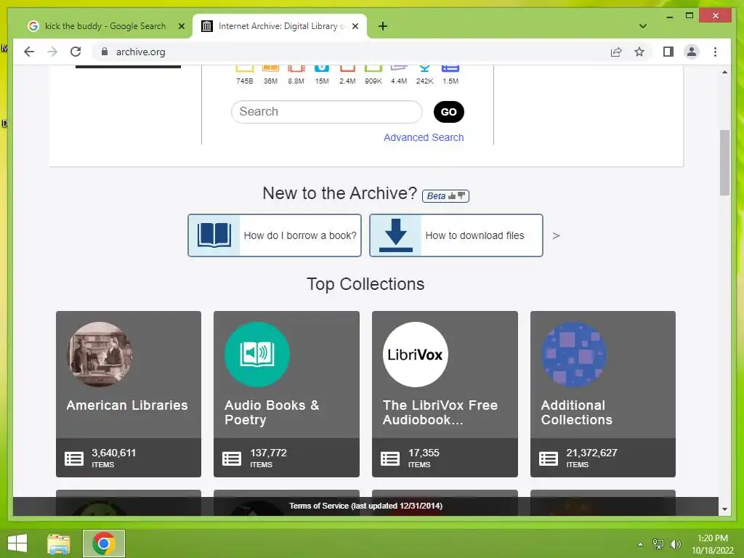Click the open book icon on borrow card
The image size is (744, 558).
[214, 235]
